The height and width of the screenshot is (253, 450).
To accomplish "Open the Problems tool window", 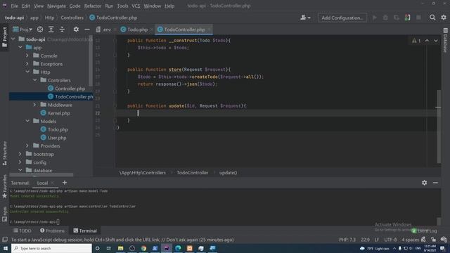I will (x=52, y=231).
